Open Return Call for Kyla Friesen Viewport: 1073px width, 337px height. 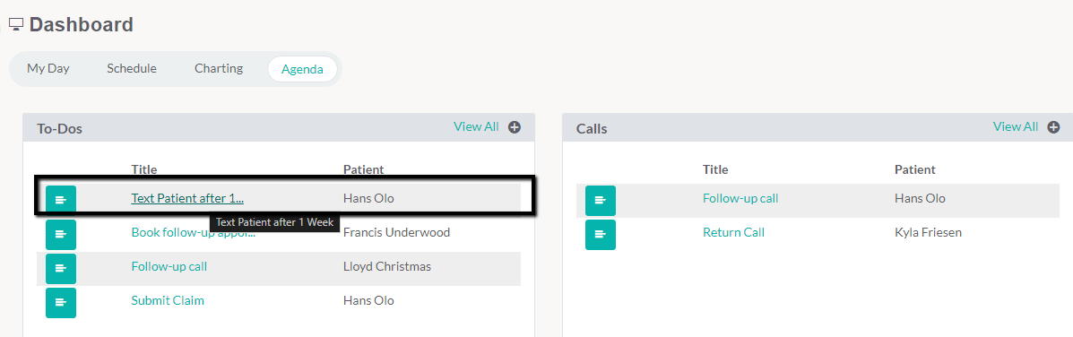733,232
